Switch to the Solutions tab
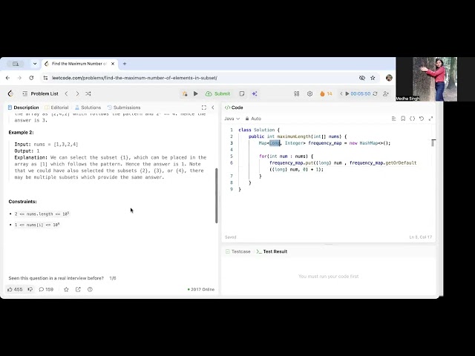 tap(88, 108)
